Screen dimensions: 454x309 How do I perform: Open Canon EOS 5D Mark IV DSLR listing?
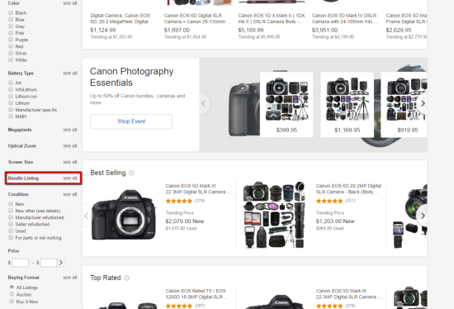click(345, 18)
